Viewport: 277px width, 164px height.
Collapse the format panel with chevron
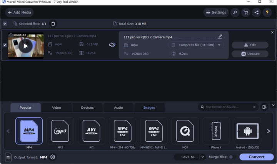(273, 105)
